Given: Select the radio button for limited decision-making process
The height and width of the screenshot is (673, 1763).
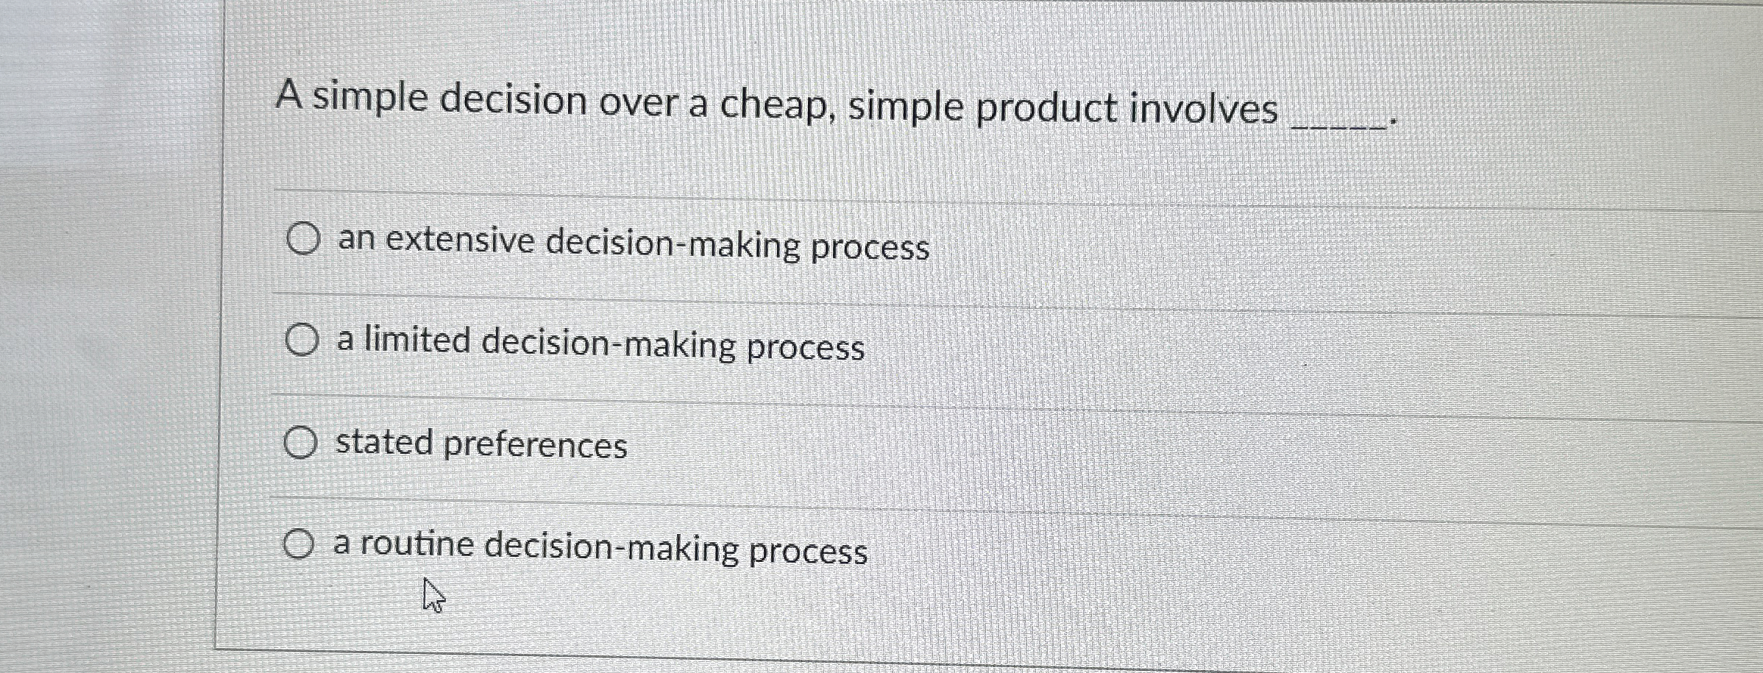Looking at the screenshot, I should pyautogui.click(x=304, y=340).
